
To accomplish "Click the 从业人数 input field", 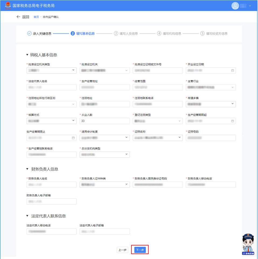I will coord(105,121).
